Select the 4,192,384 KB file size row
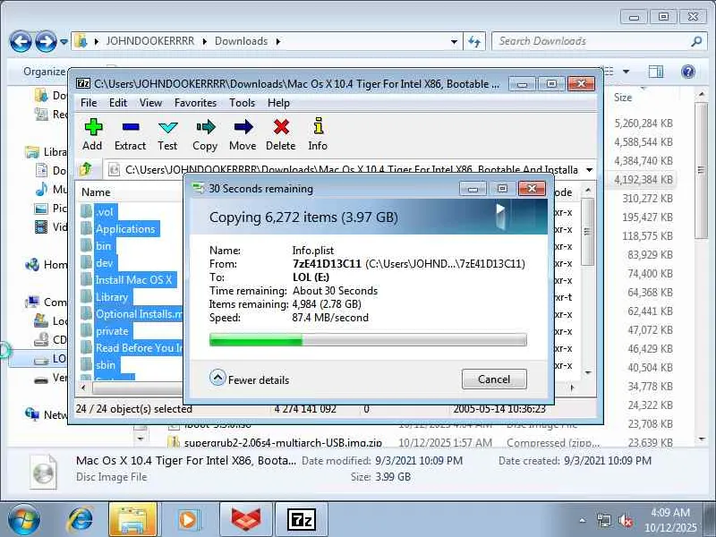This screenshot has height=537, width=716. 643,180
